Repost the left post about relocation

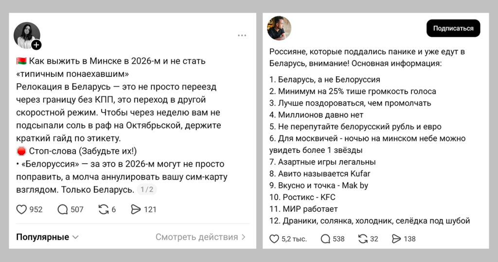[x=104, y=209]
